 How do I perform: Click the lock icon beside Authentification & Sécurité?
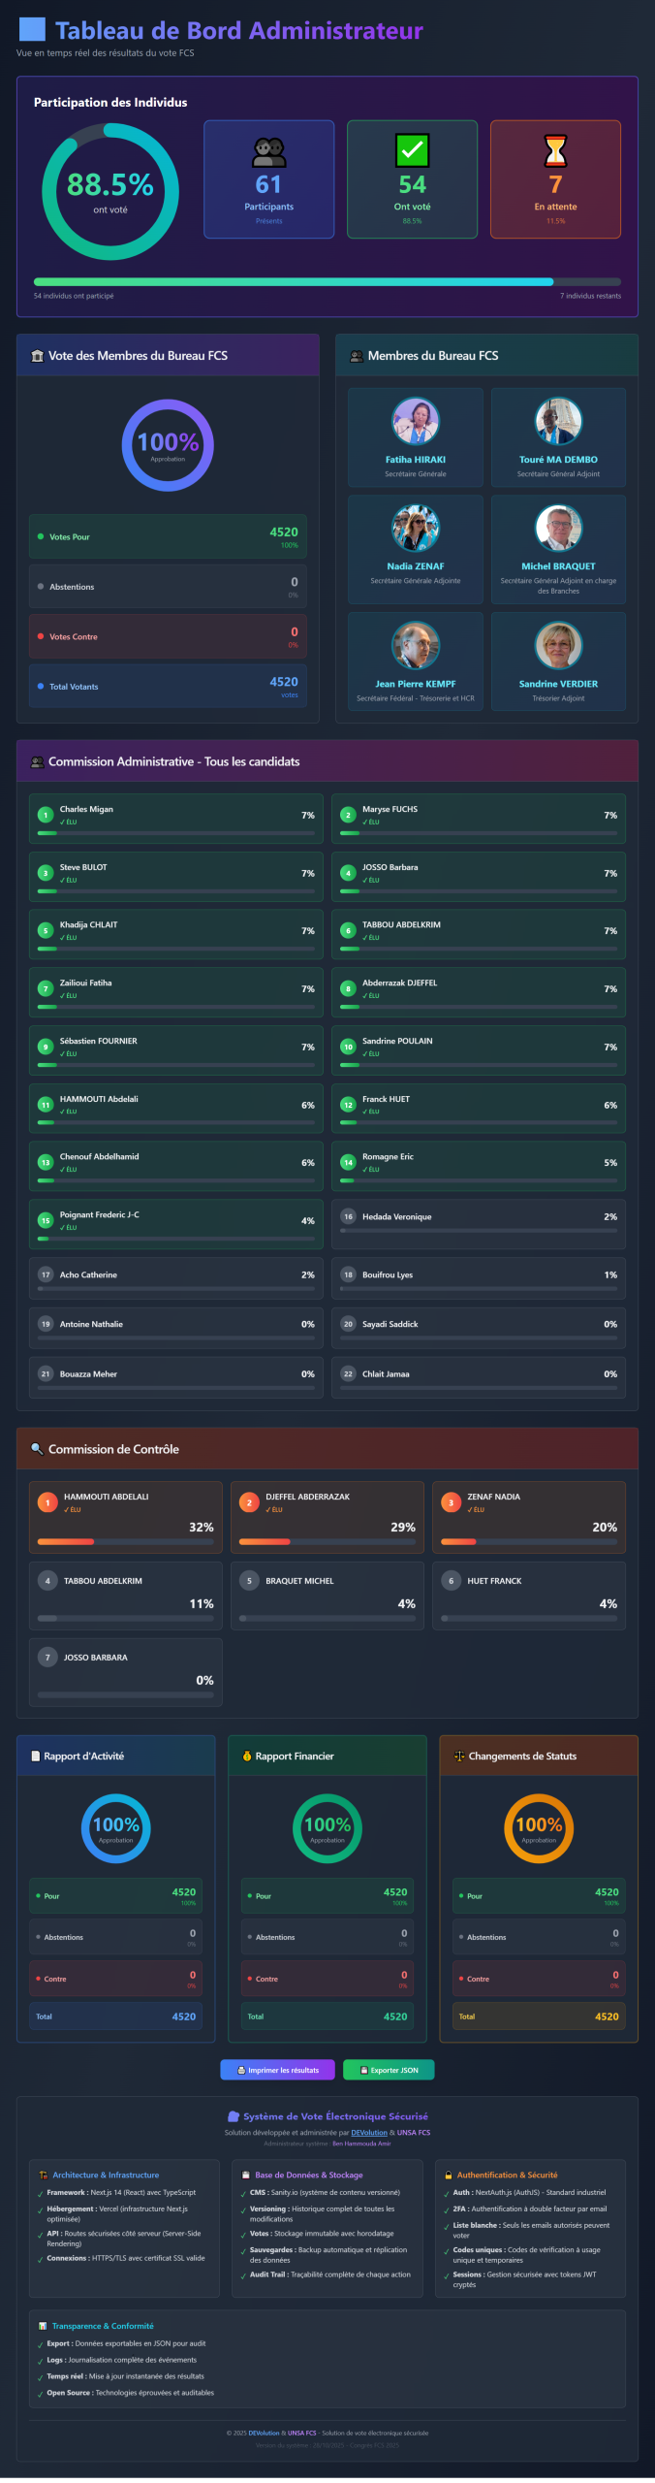click(x=448, y=2175)
